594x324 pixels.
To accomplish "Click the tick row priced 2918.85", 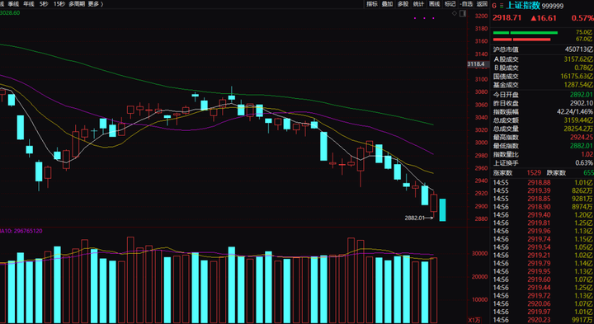I will click(543, 199).
